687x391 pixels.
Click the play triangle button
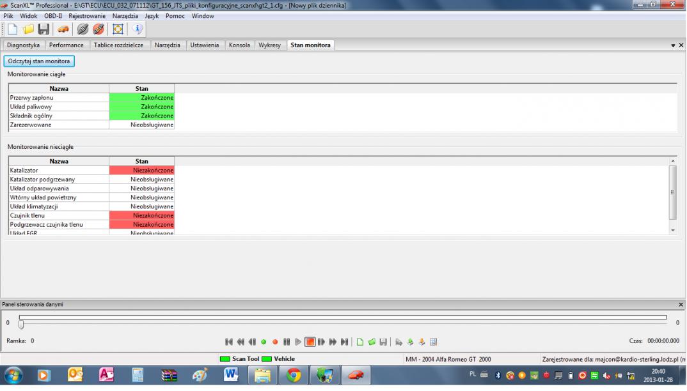[298, 342]
